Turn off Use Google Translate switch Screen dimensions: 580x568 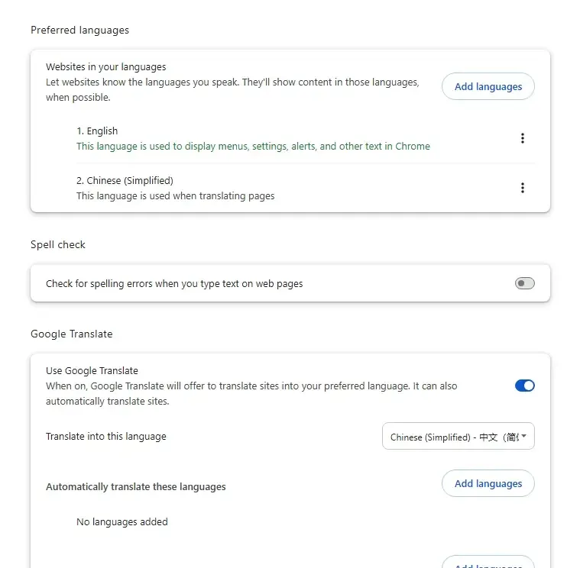click(x=524, y=386)
